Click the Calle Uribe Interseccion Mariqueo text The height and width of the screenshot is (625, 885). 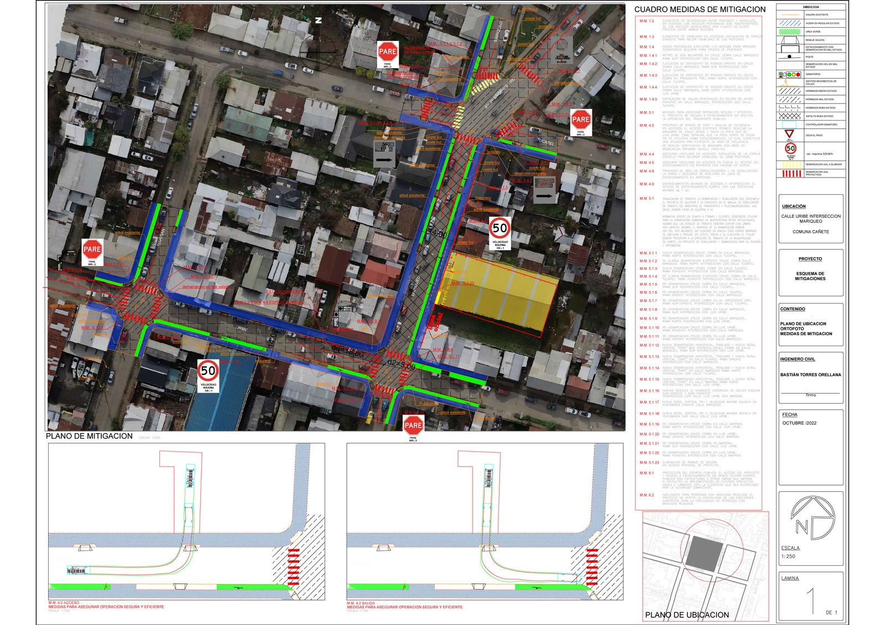pos(811,218)
